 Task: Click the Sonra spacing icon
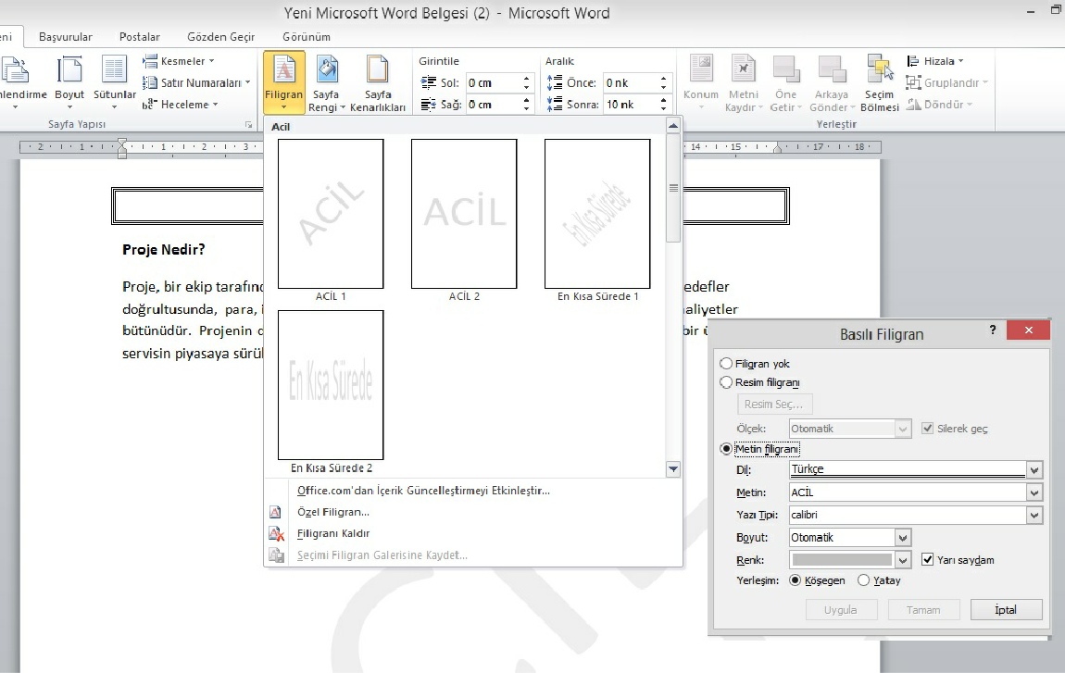coord(555,105)
